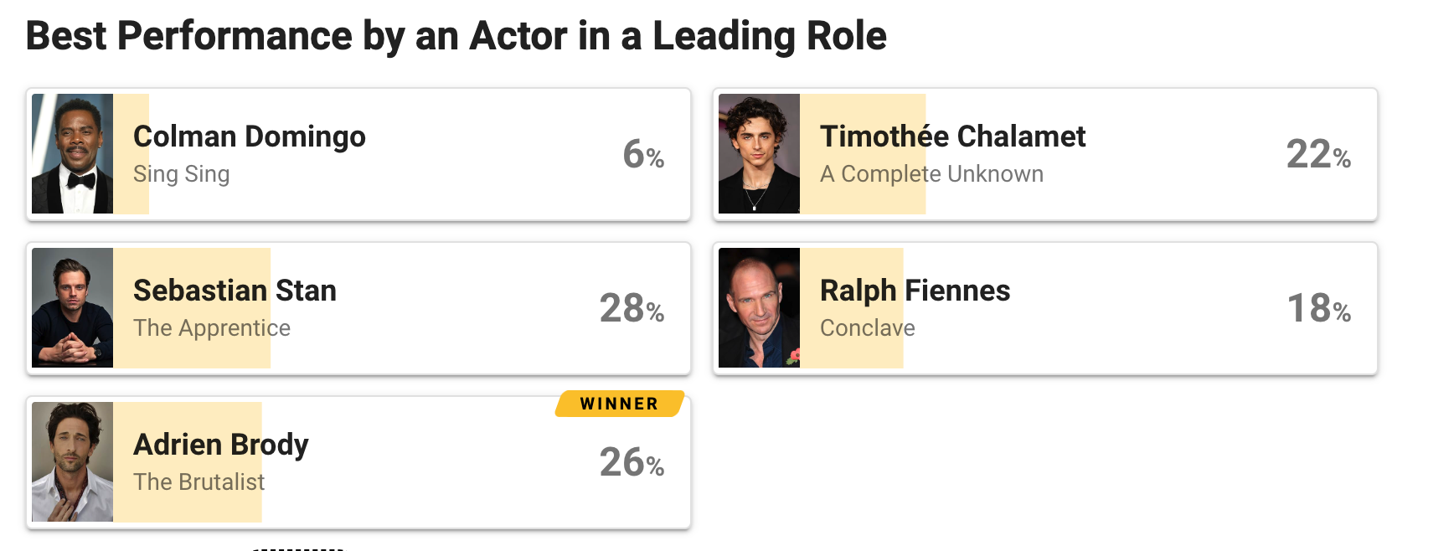Select the Timothée Chalamet name

(952, 136)
